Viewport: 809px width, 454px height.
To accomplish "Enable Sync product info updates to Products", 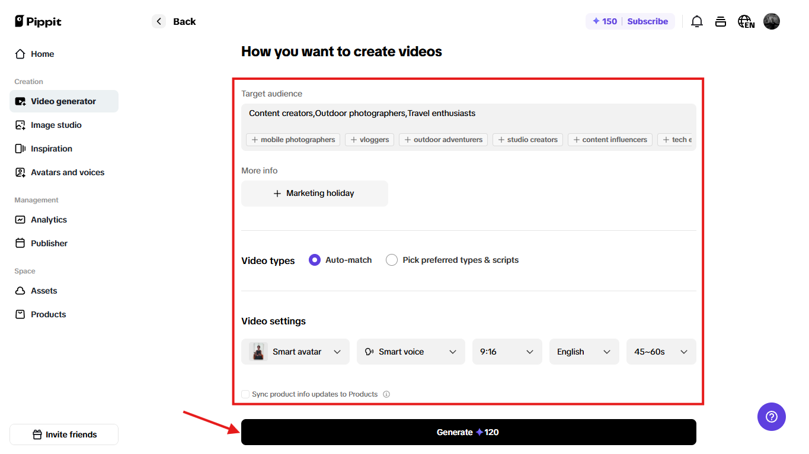I will pyautogui.click(x=245, y=394).
